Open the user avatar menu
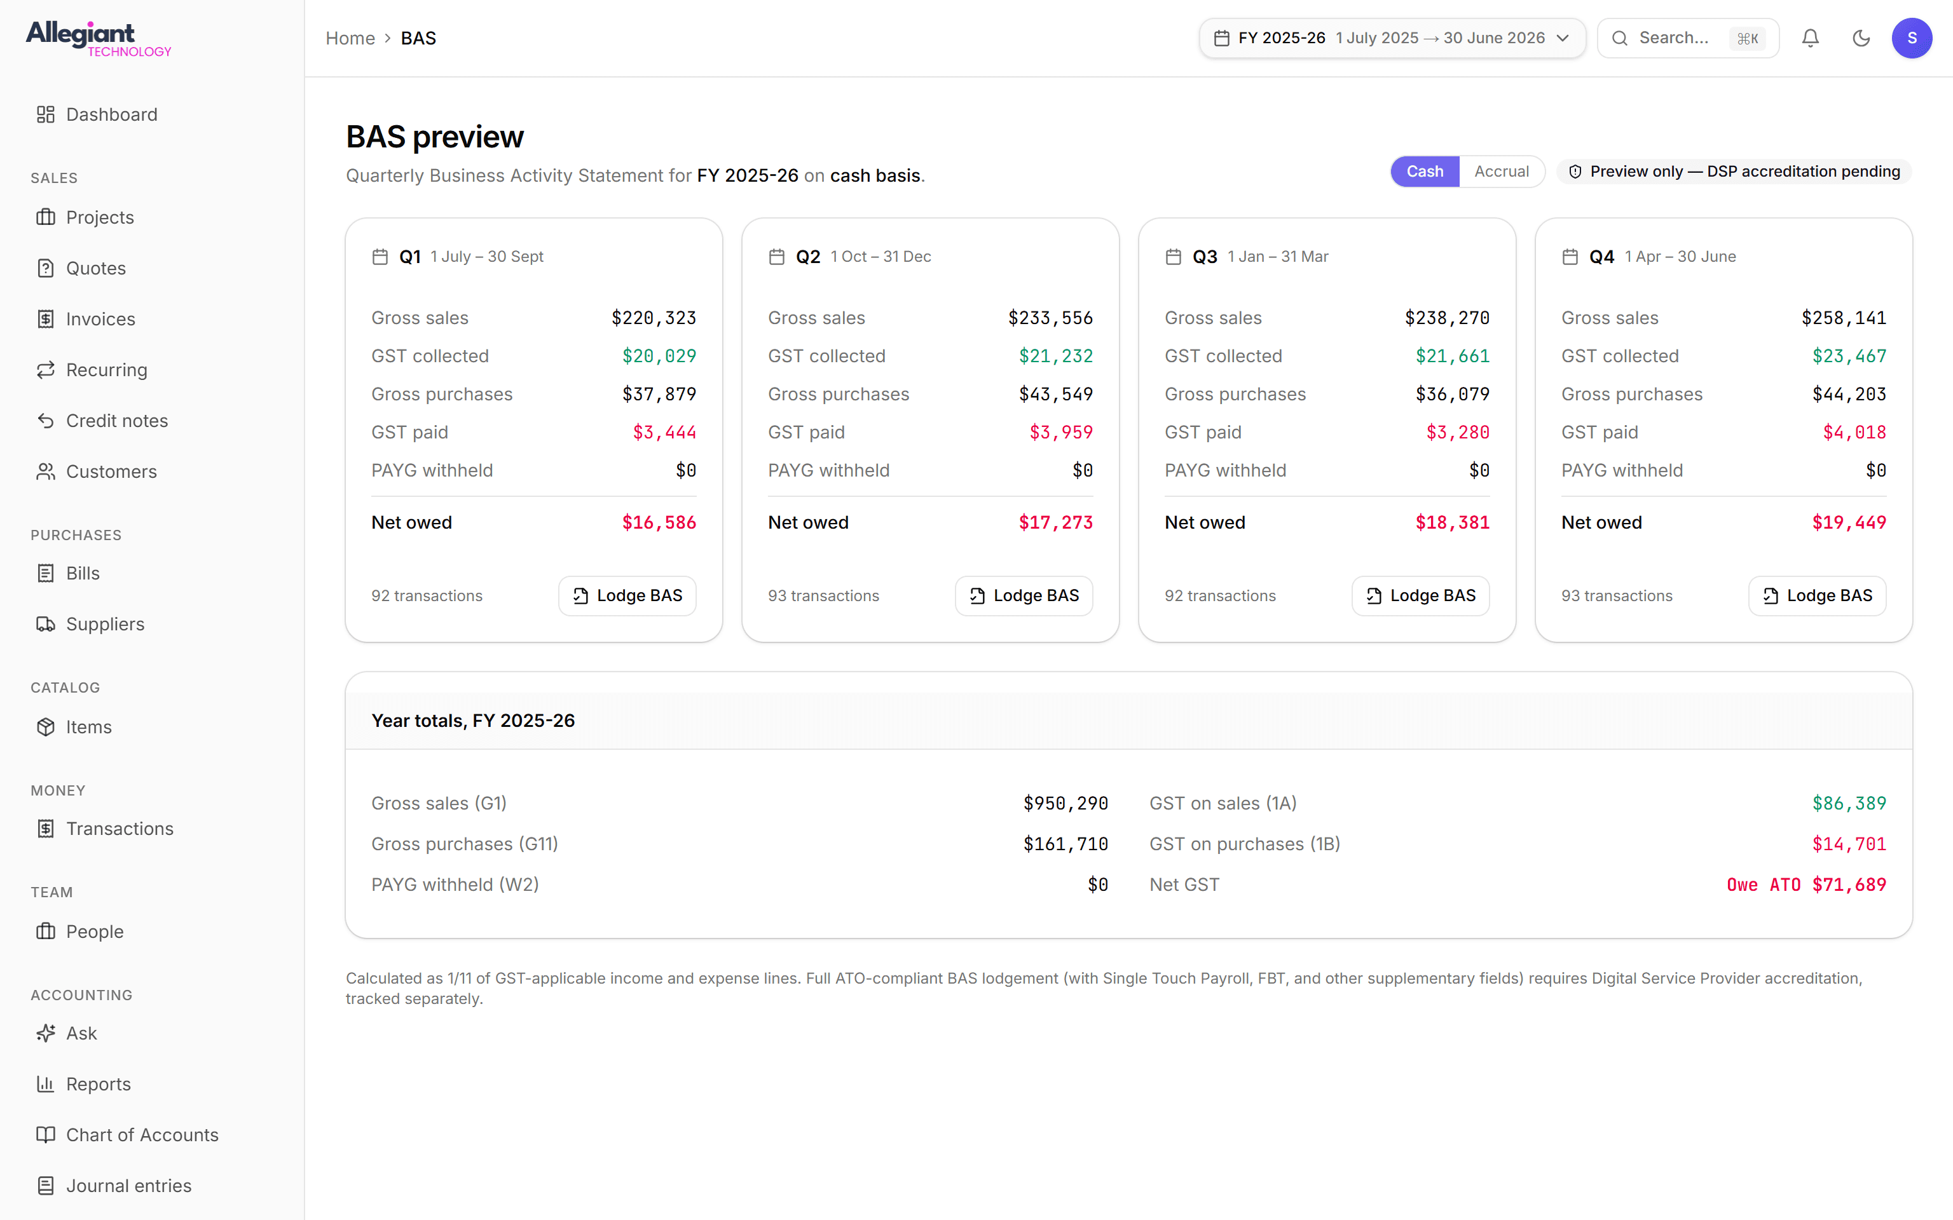The image size is (1953, 1220). 1912,38
